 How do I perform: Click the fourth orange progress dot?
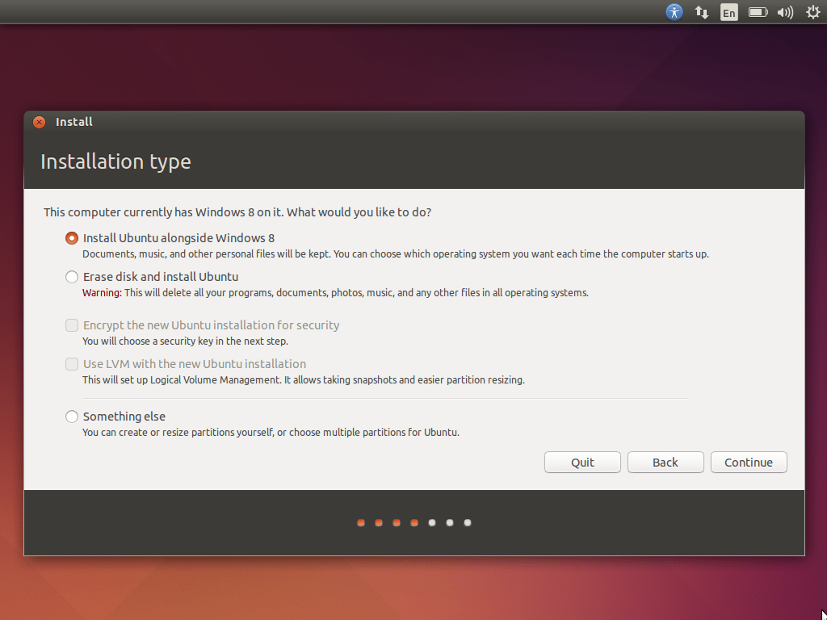(x=413, y=522)
